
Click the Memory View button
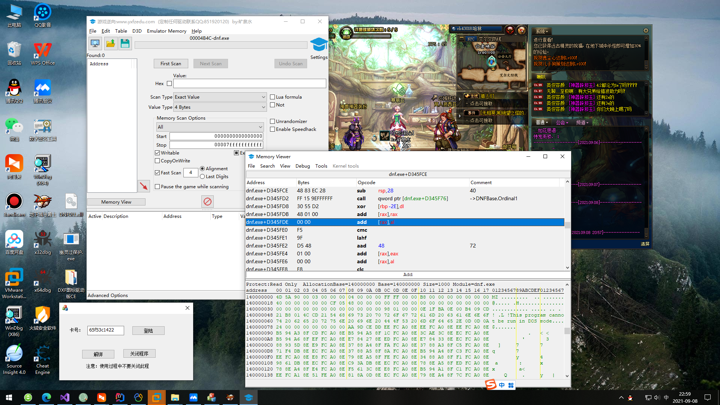click(x=116, y=202)
